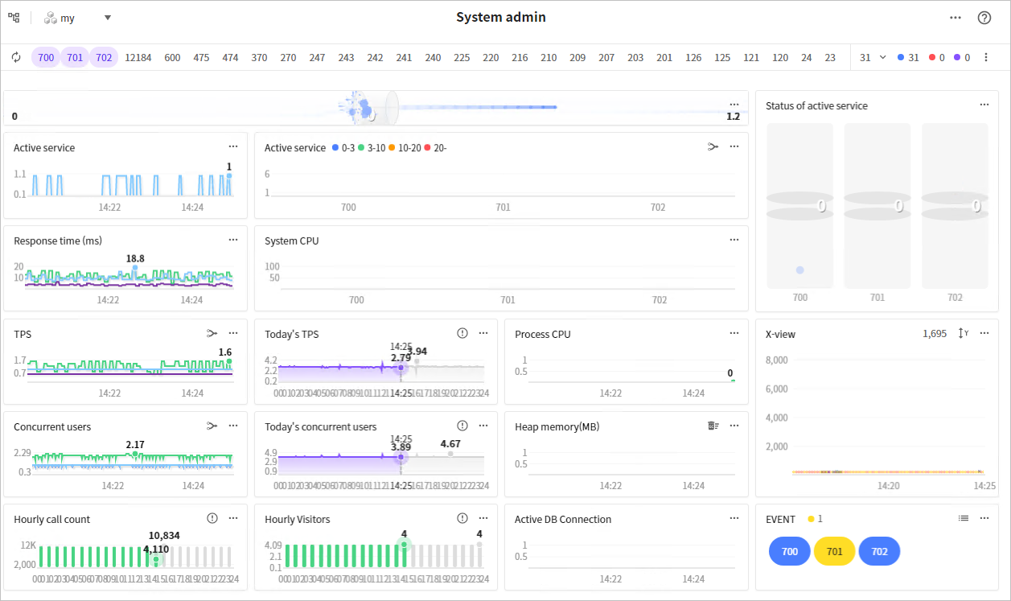1011x601 pixels.
Task: Toggle agent 700 chip in agent bar
Action: pos(46,57)
